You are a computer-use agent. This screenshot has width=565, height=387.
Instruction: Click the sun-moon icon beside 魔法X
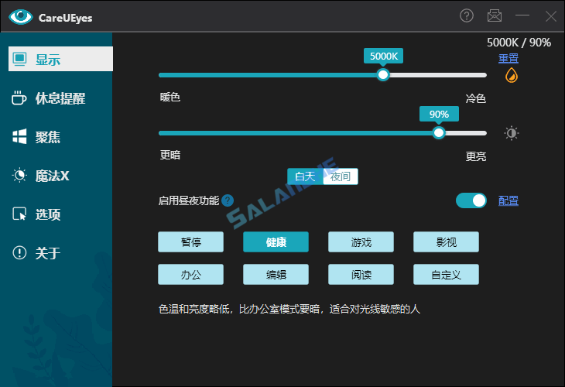coord(19,176)
